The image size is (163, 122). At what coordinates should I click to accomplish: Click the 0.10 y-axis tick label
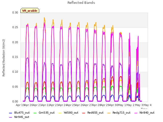click(15, 72)
